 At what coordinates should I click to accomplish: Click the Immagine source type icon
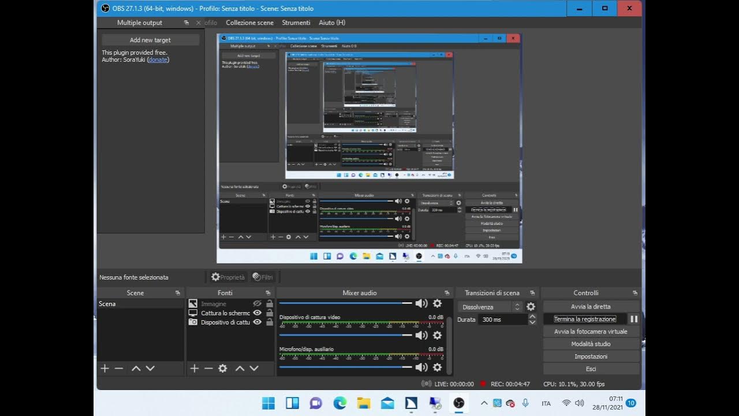(193, 303)
